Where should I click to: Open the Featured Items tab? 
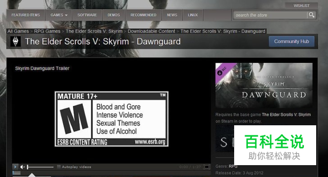[x=26, y=15]
